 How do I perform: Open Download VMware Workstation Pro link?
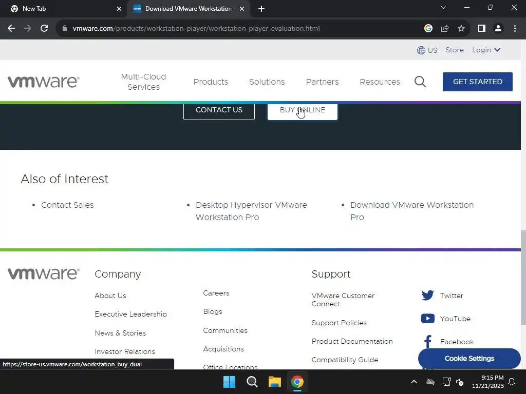412,211
